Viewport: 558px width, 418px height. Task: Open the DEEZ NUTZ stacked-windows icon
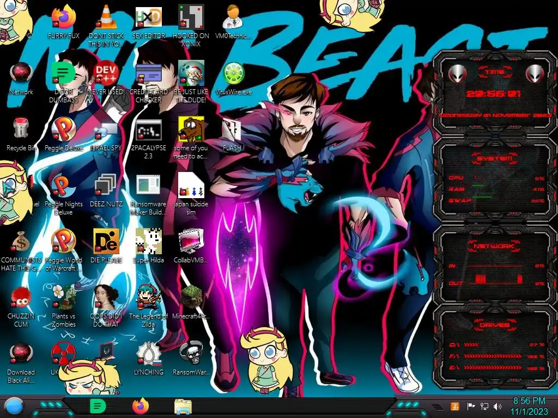[105, 186]
